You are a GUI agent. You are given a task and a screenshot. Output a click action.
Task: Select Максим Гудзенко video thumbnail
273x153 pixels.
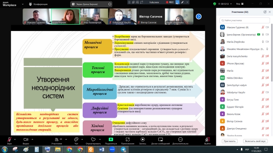tap(37, 17)
